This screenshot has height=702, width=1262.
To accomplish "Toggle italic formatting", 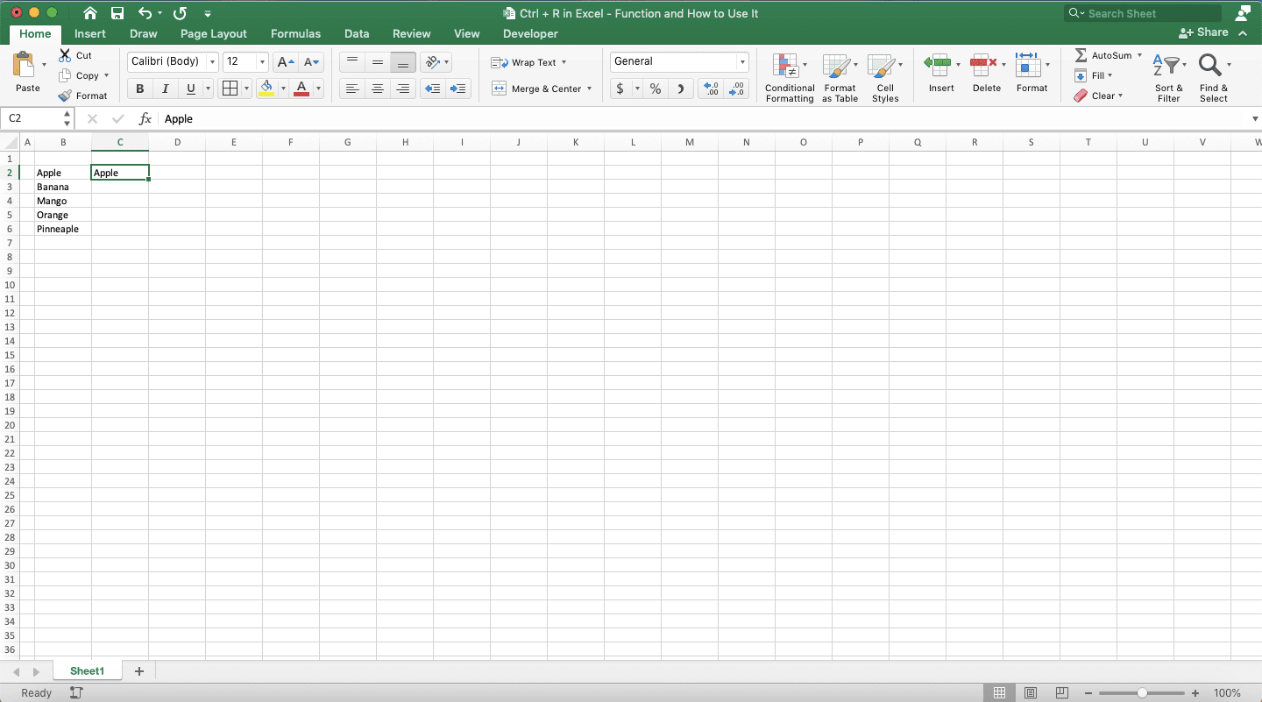I will [x=166, y=89].
